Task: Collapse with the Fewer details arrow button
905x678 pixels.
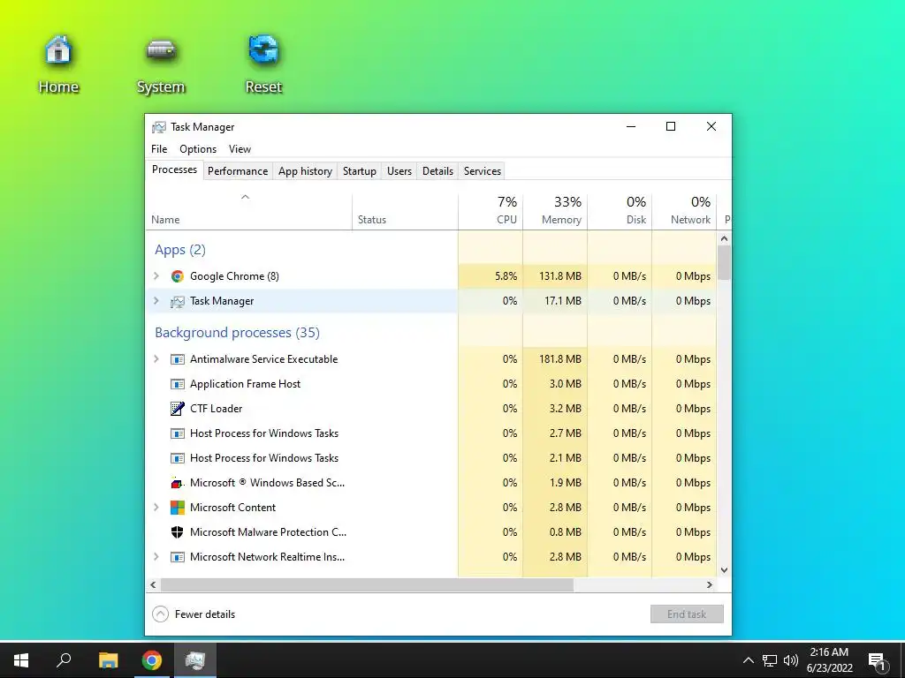Action: 161,614
